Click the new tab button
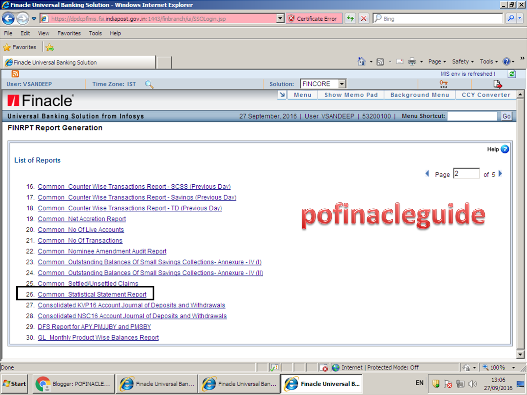This screenshot has height=395, width=527. (x=164, y=62)
